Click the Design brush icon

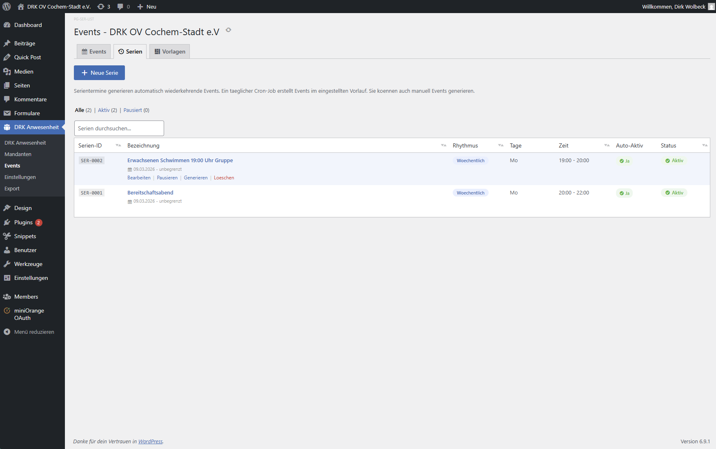[x=7, y=208]
